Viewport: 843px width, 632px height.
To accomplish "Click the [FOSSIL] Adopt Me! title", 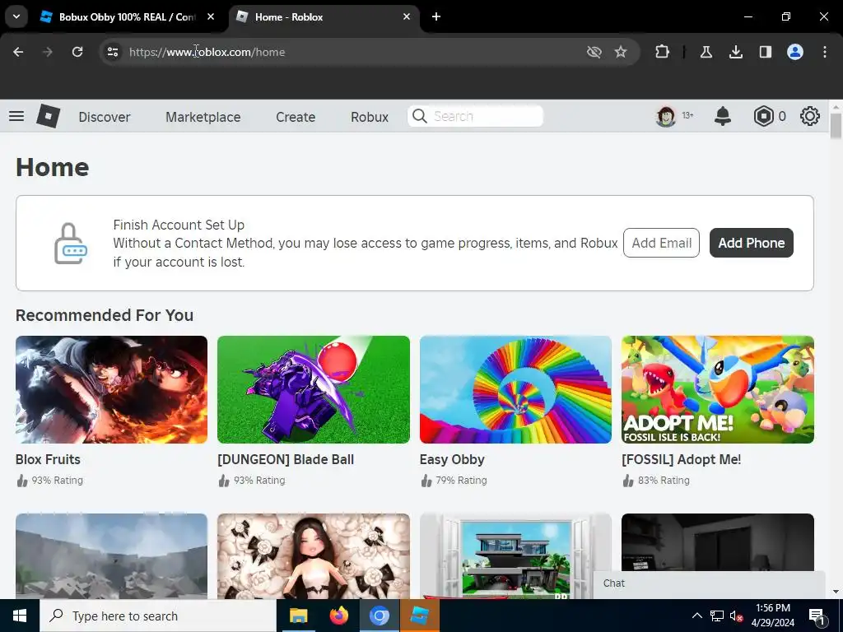I will tap(681, 459).
